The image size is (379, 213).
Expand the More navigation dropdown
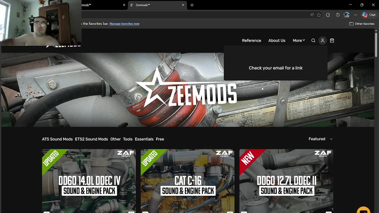coord(299,41)
